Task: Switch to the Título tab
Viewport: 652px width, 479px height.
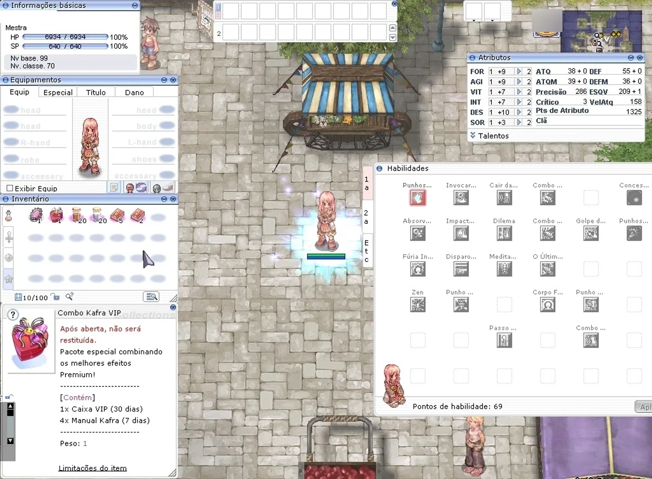Action: tap(96, 92)
